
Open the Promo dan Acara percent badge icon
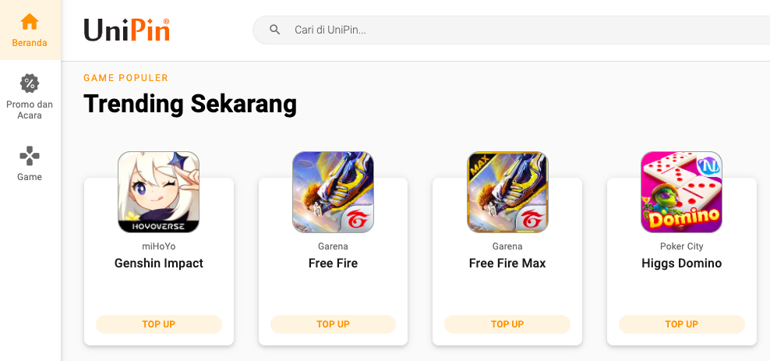pos(30,83)
